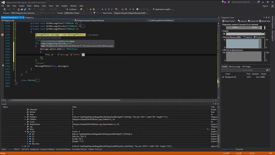Open the Stack Frame dropdown
275x155 pixels.
click(130, 13)
